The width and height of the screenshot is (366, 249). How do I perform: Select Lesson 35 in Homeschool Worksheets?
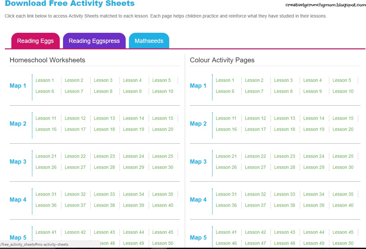pos(163,194)
